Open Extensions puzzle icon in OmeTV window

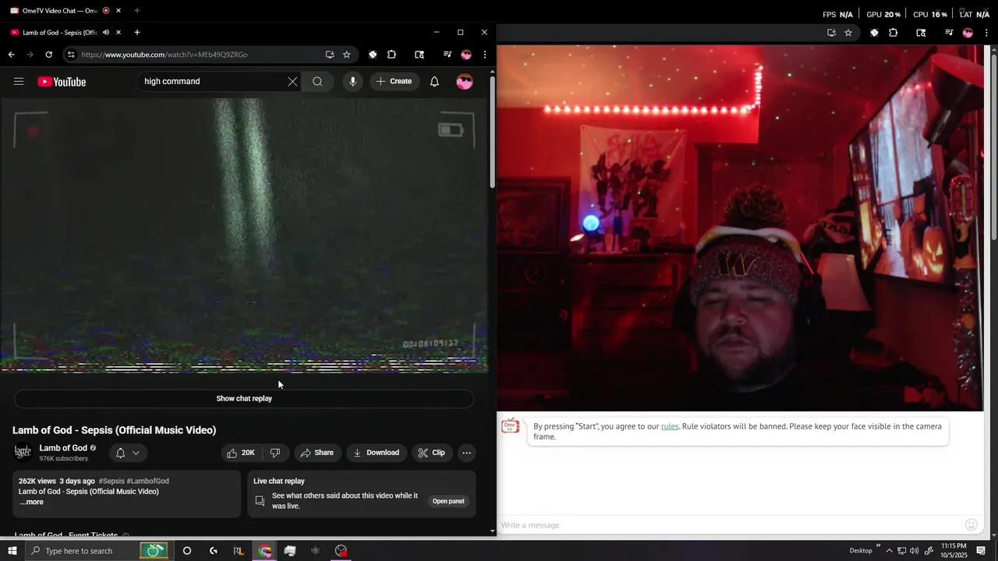pos(894,33)
